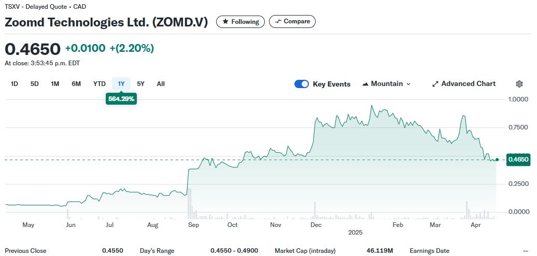Click the 0.4650 price label on chart axis
The image size is (537, 256).
tap(518, 160)
